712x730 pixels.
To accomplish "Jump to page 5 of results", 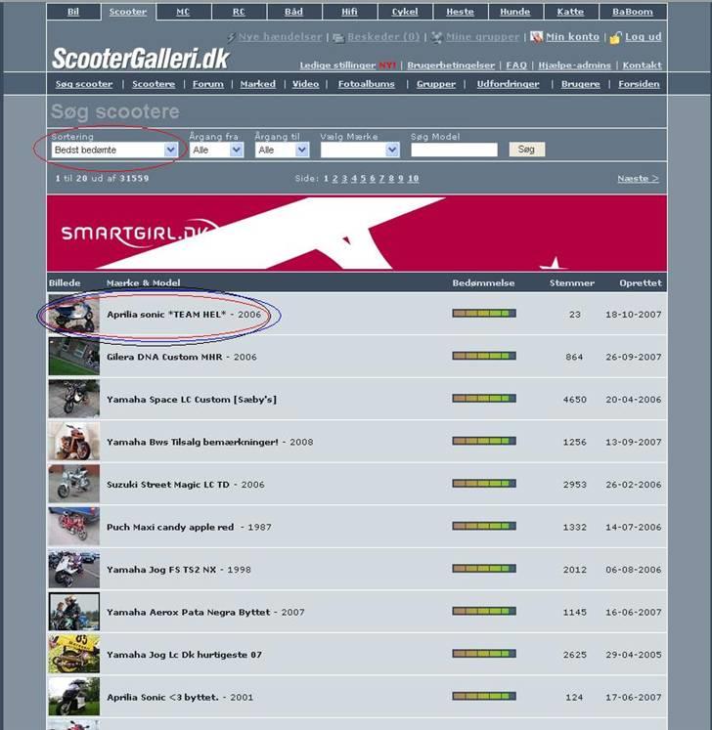I will (x=362, y=179).
